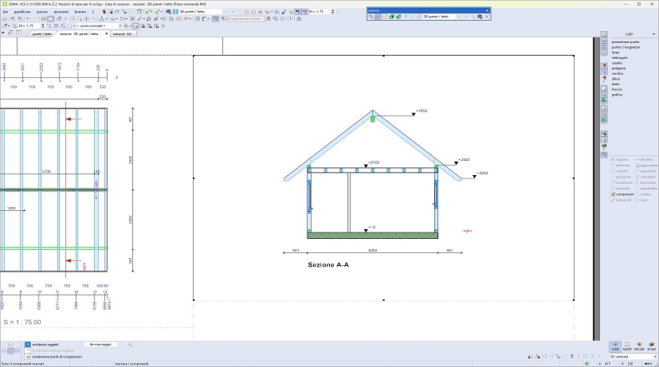Open the 'file' menu
This screenshot has width=659, height=367.
pos(5,14)
